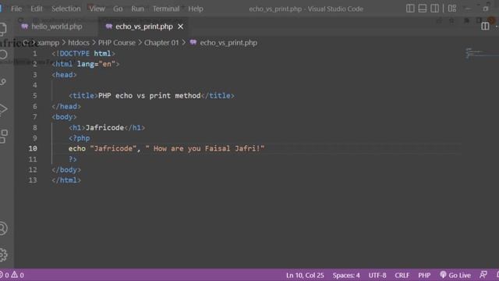Show errors and warnings in status bar
The width and height of the screenshot is (499, 281).
(x=12, y=275)
